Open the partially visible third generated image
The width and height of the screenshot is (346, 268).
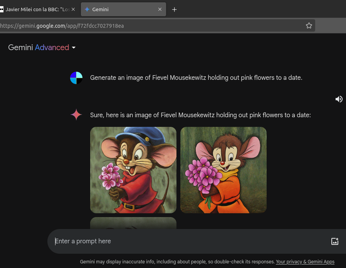point(133,223)
